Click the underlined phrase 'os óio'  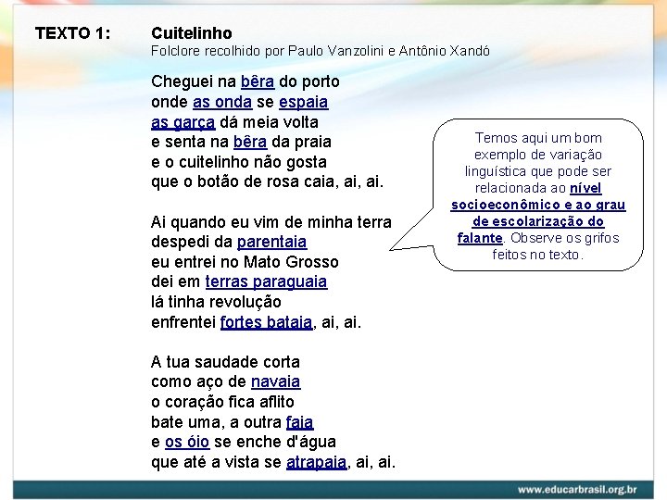187,443
